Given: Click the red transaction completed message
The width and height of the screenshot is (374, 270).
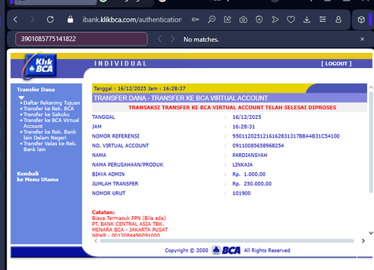Looking at the screenshot, I should point(233,108).
